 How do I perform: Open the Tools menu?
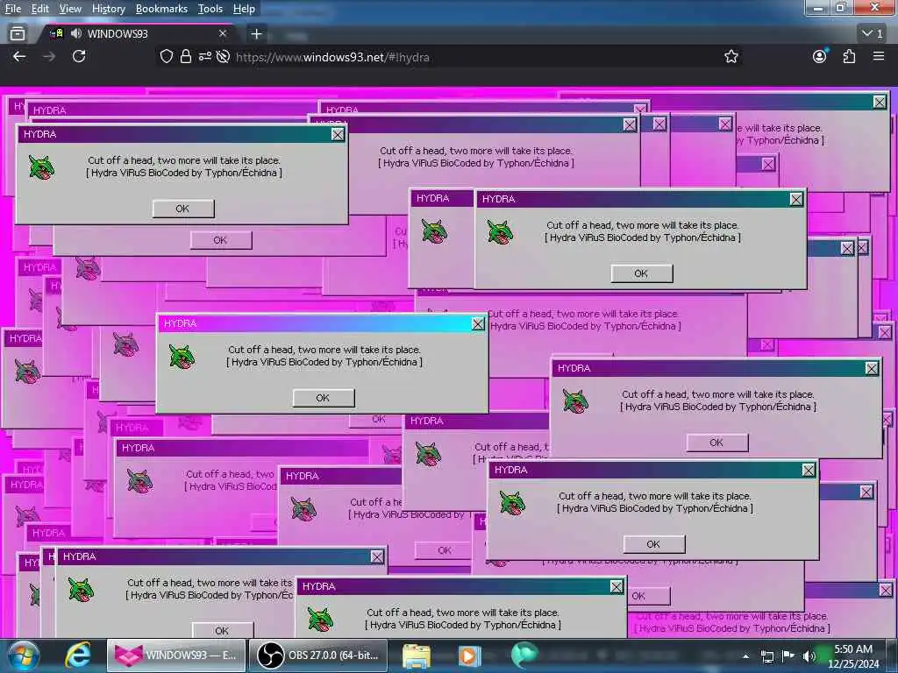pyautogui.click(x=210, y=9)
